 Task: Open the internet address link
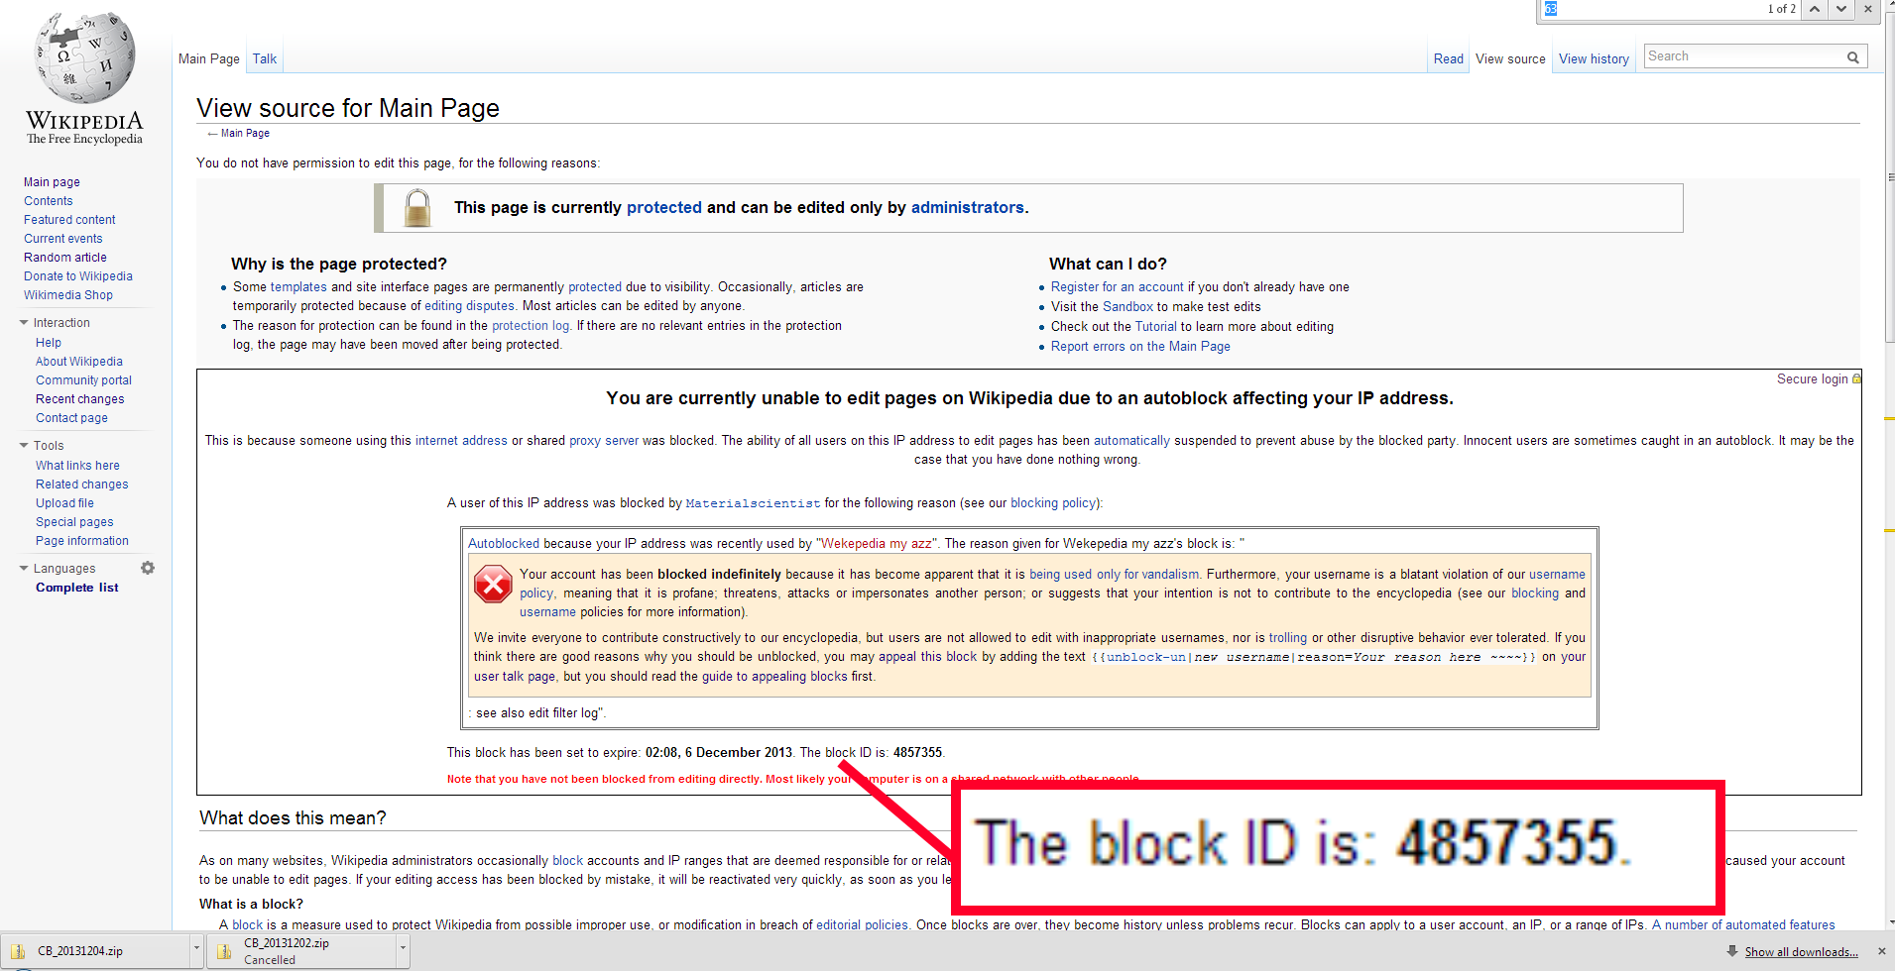[461, 441]
